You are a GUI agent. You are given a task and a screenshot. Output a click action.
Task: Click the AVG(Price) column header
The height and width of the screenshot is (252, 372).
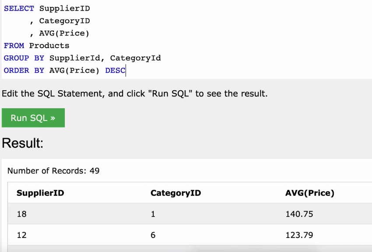309,193
